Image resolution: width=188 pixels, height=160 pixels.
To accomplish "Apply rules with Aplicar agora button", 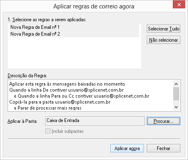I will coord(127,148).
